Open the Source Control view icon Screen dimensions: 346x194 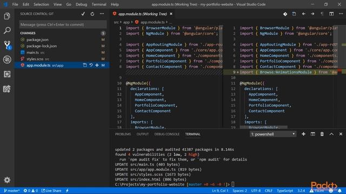click(8, 45)
